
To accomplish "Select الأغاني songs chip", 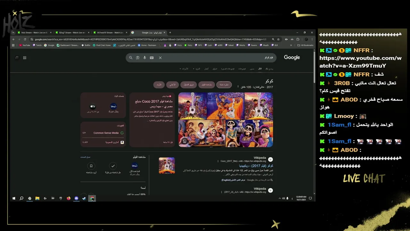I will tap(172, 85).
